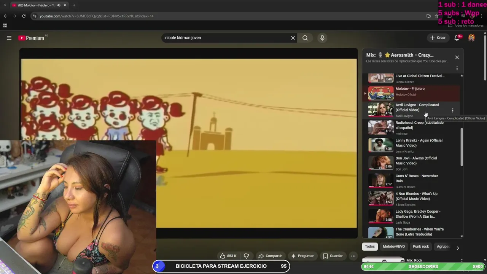Show more filter chips with arrow
This screenshot has width=487, height=274.
[458, 248]
